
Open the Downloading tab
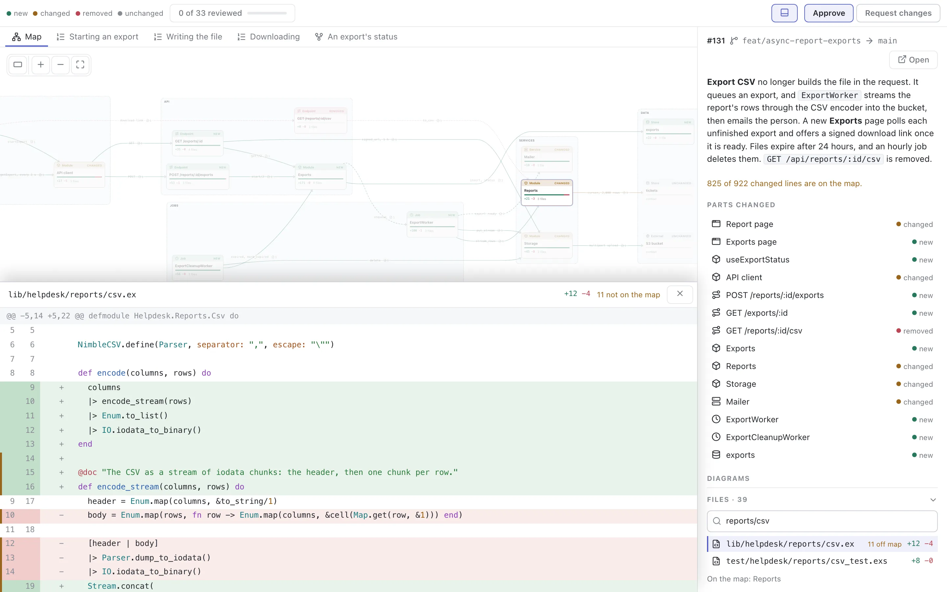(268, 37)
